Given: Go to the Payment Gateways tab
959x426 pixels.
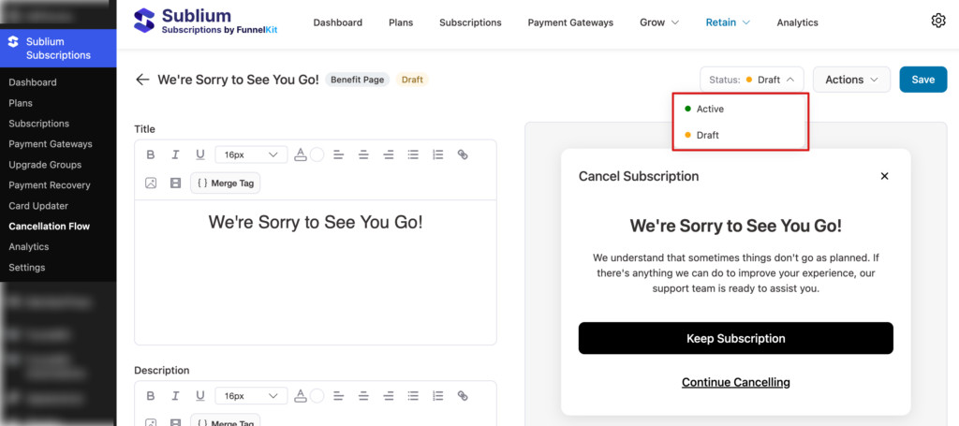Looking at the screenshot, I should point(570,22).
